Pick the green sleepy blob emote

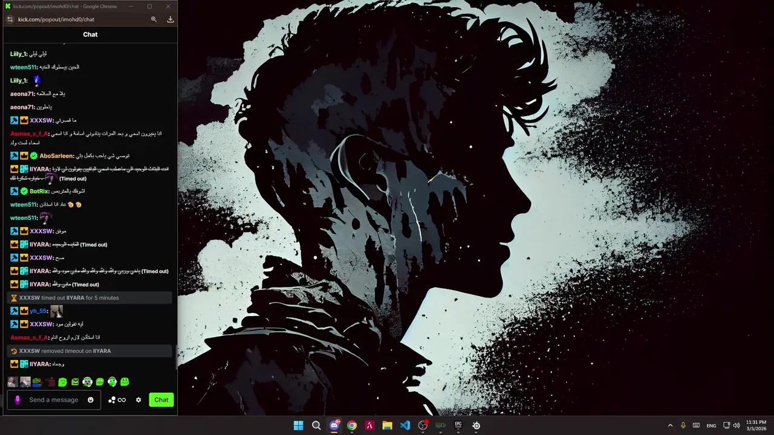pos(62,382)
